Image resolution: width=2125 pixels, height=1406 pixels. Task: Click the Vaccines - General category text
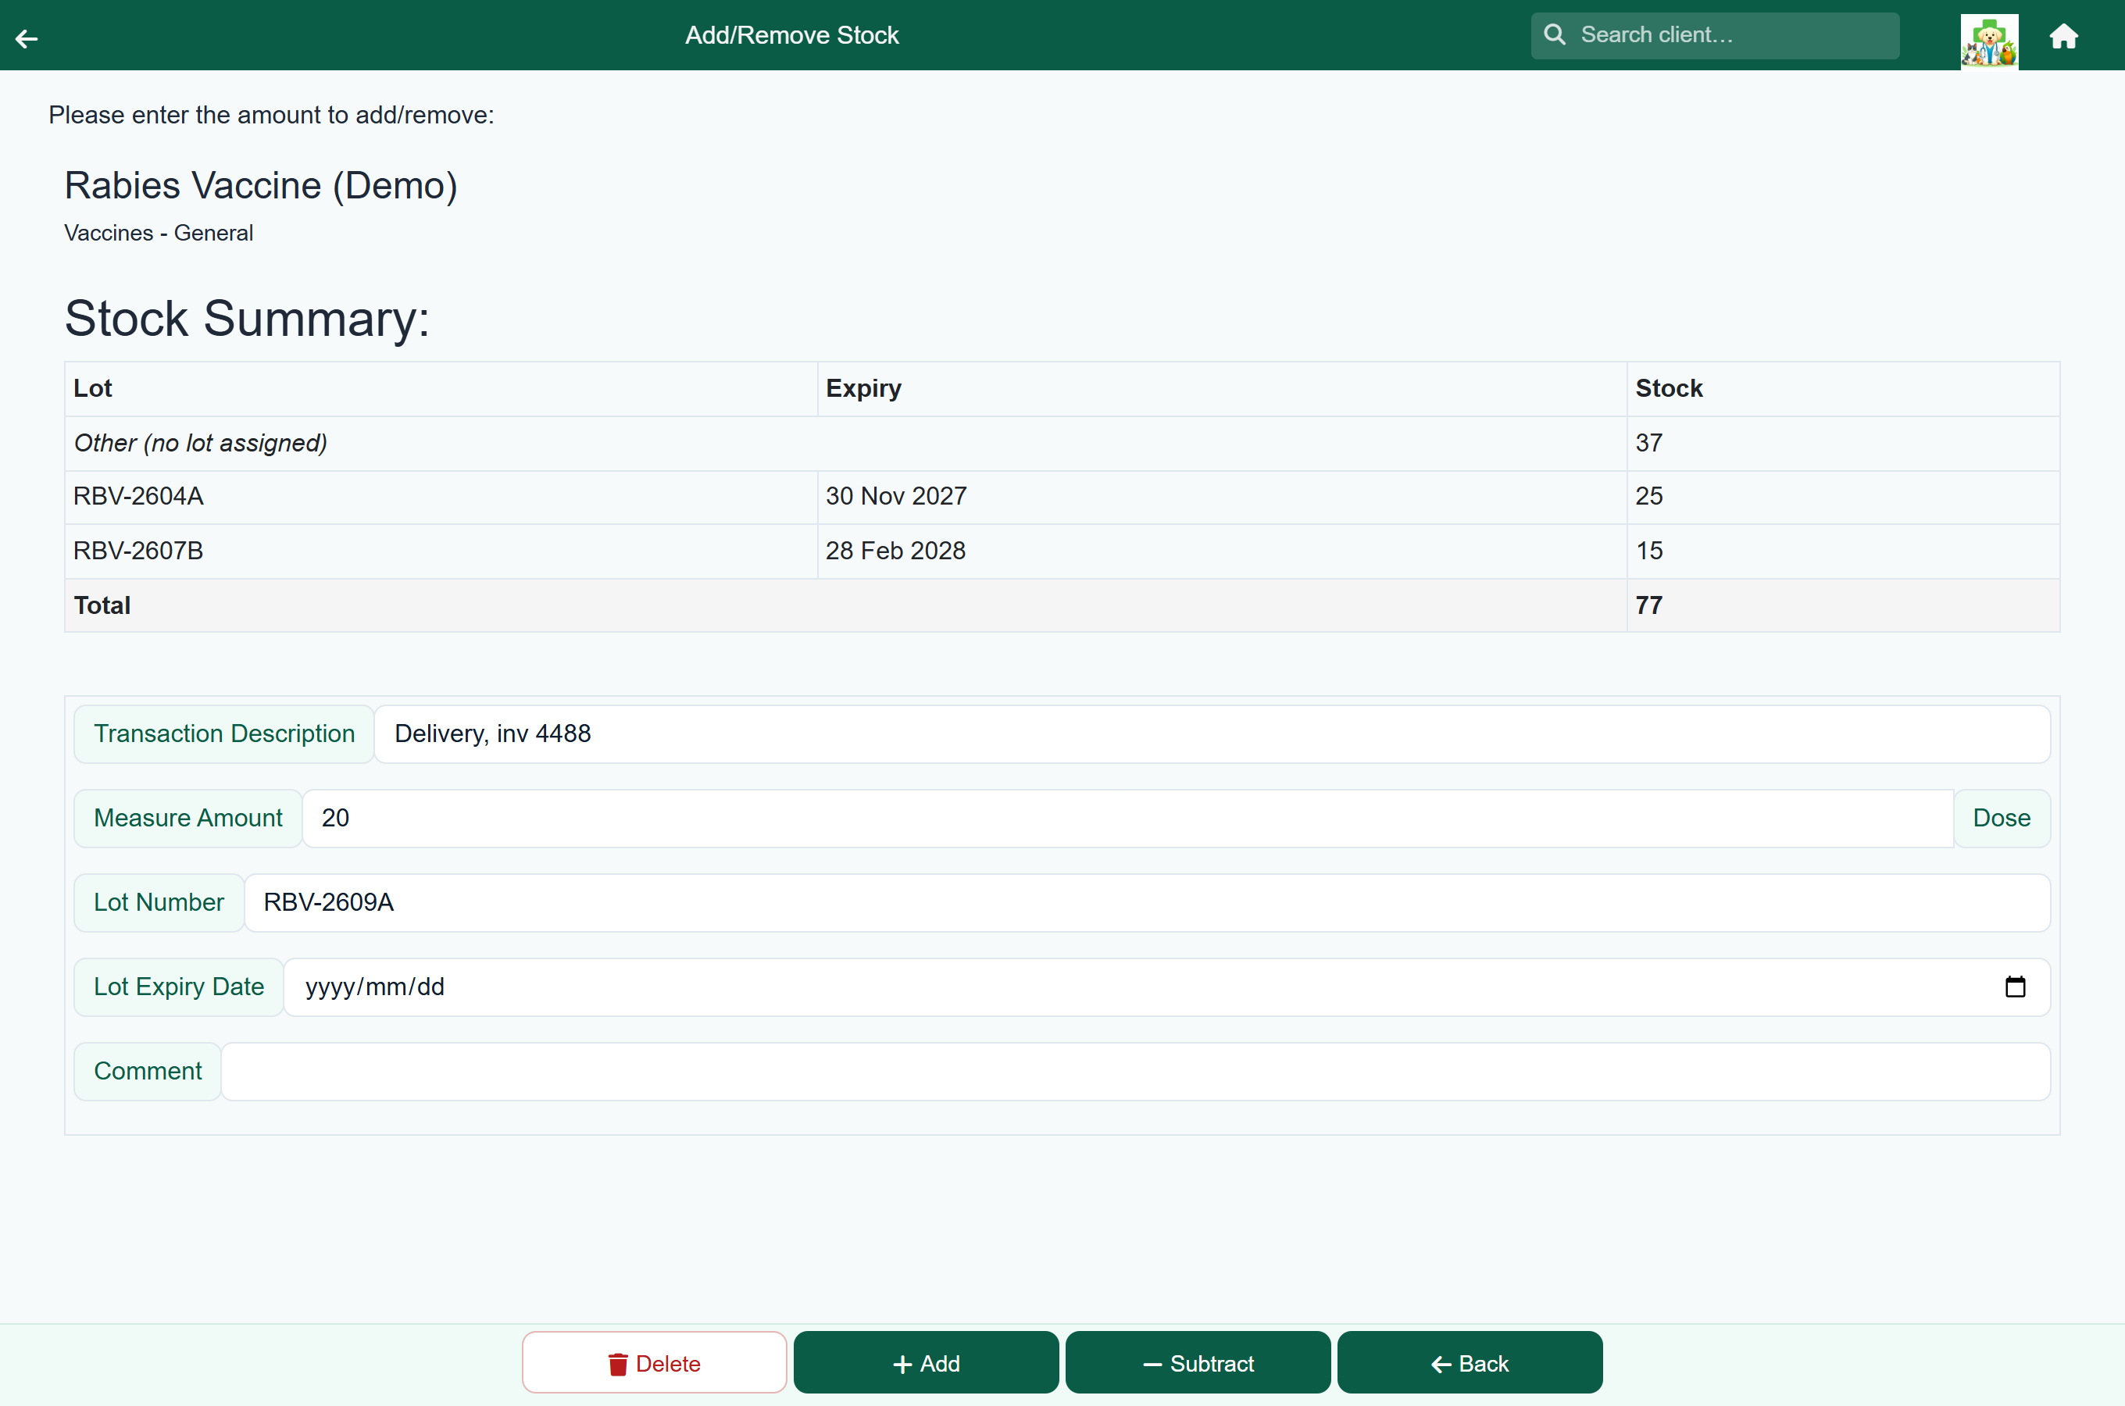(x=159, y=233)
